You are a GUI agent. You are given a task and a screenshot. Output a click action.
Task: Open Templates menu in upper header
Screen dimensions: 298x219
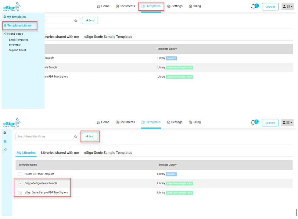coord(151,6)
